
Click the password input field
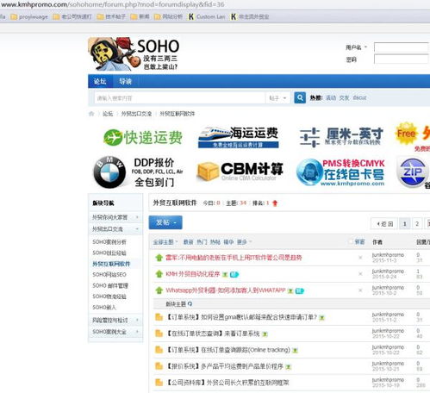click(402, 59)
